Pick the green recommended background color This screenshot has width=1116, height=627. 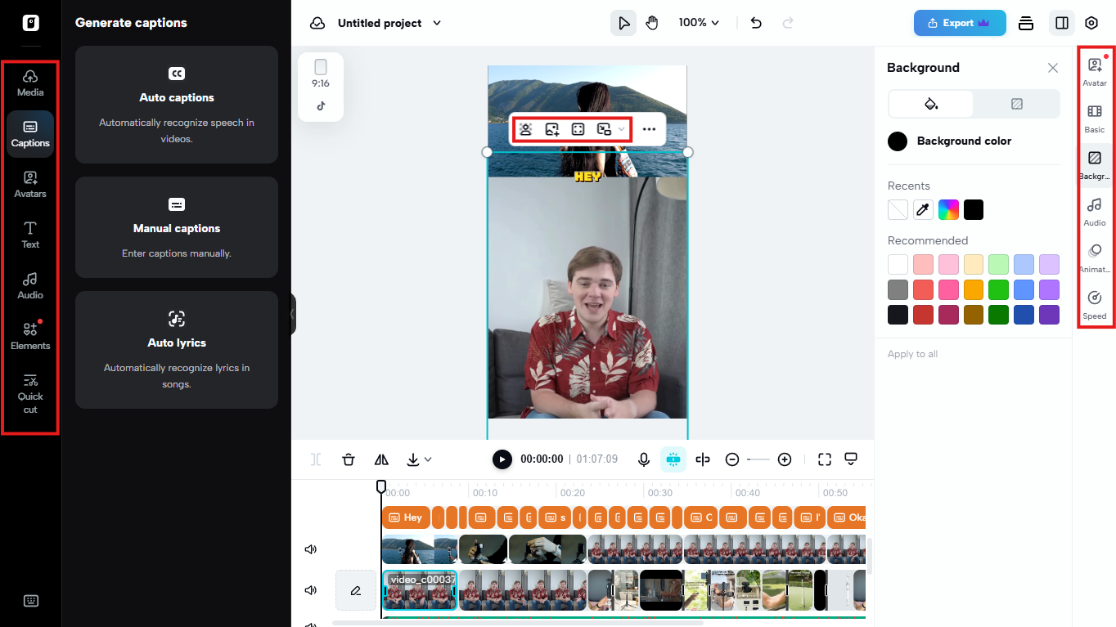tap(998, 289)
